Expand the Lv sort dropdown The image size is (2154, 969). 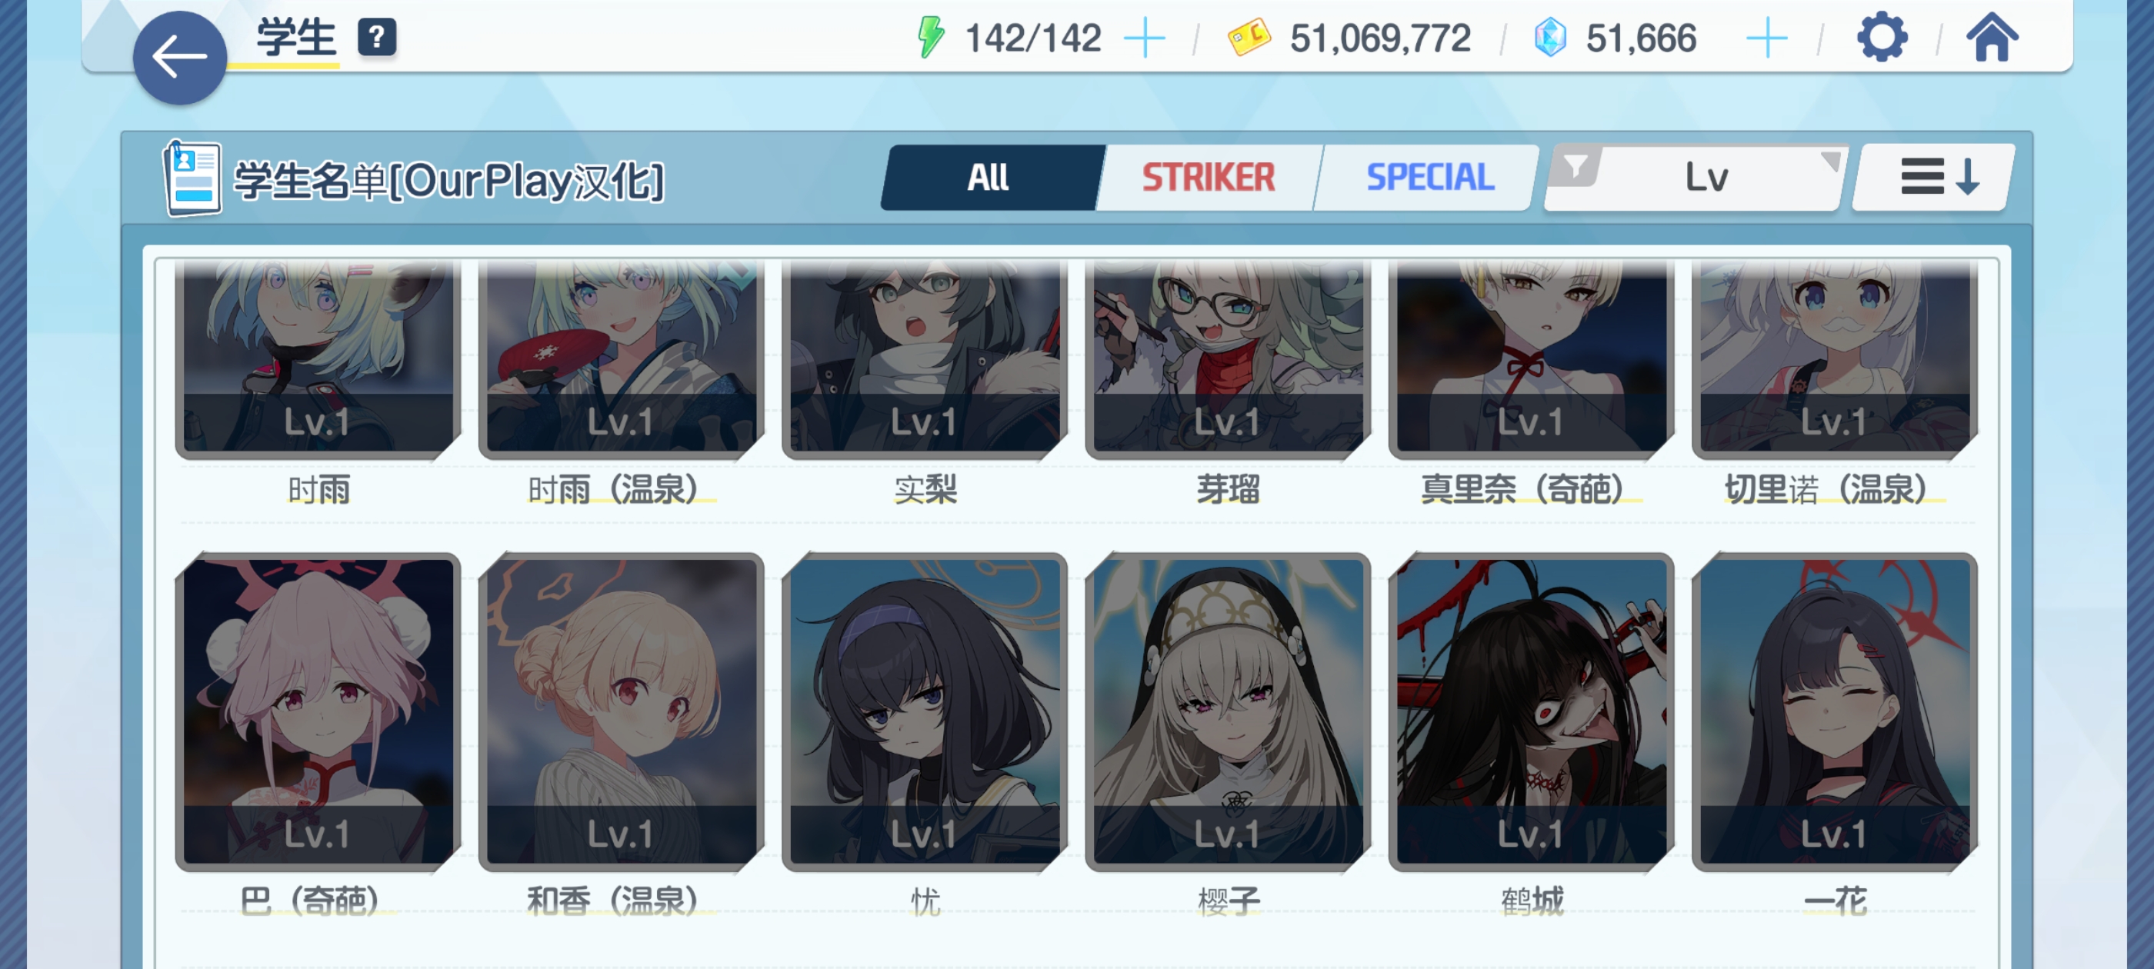click(x=1696, y=177)
